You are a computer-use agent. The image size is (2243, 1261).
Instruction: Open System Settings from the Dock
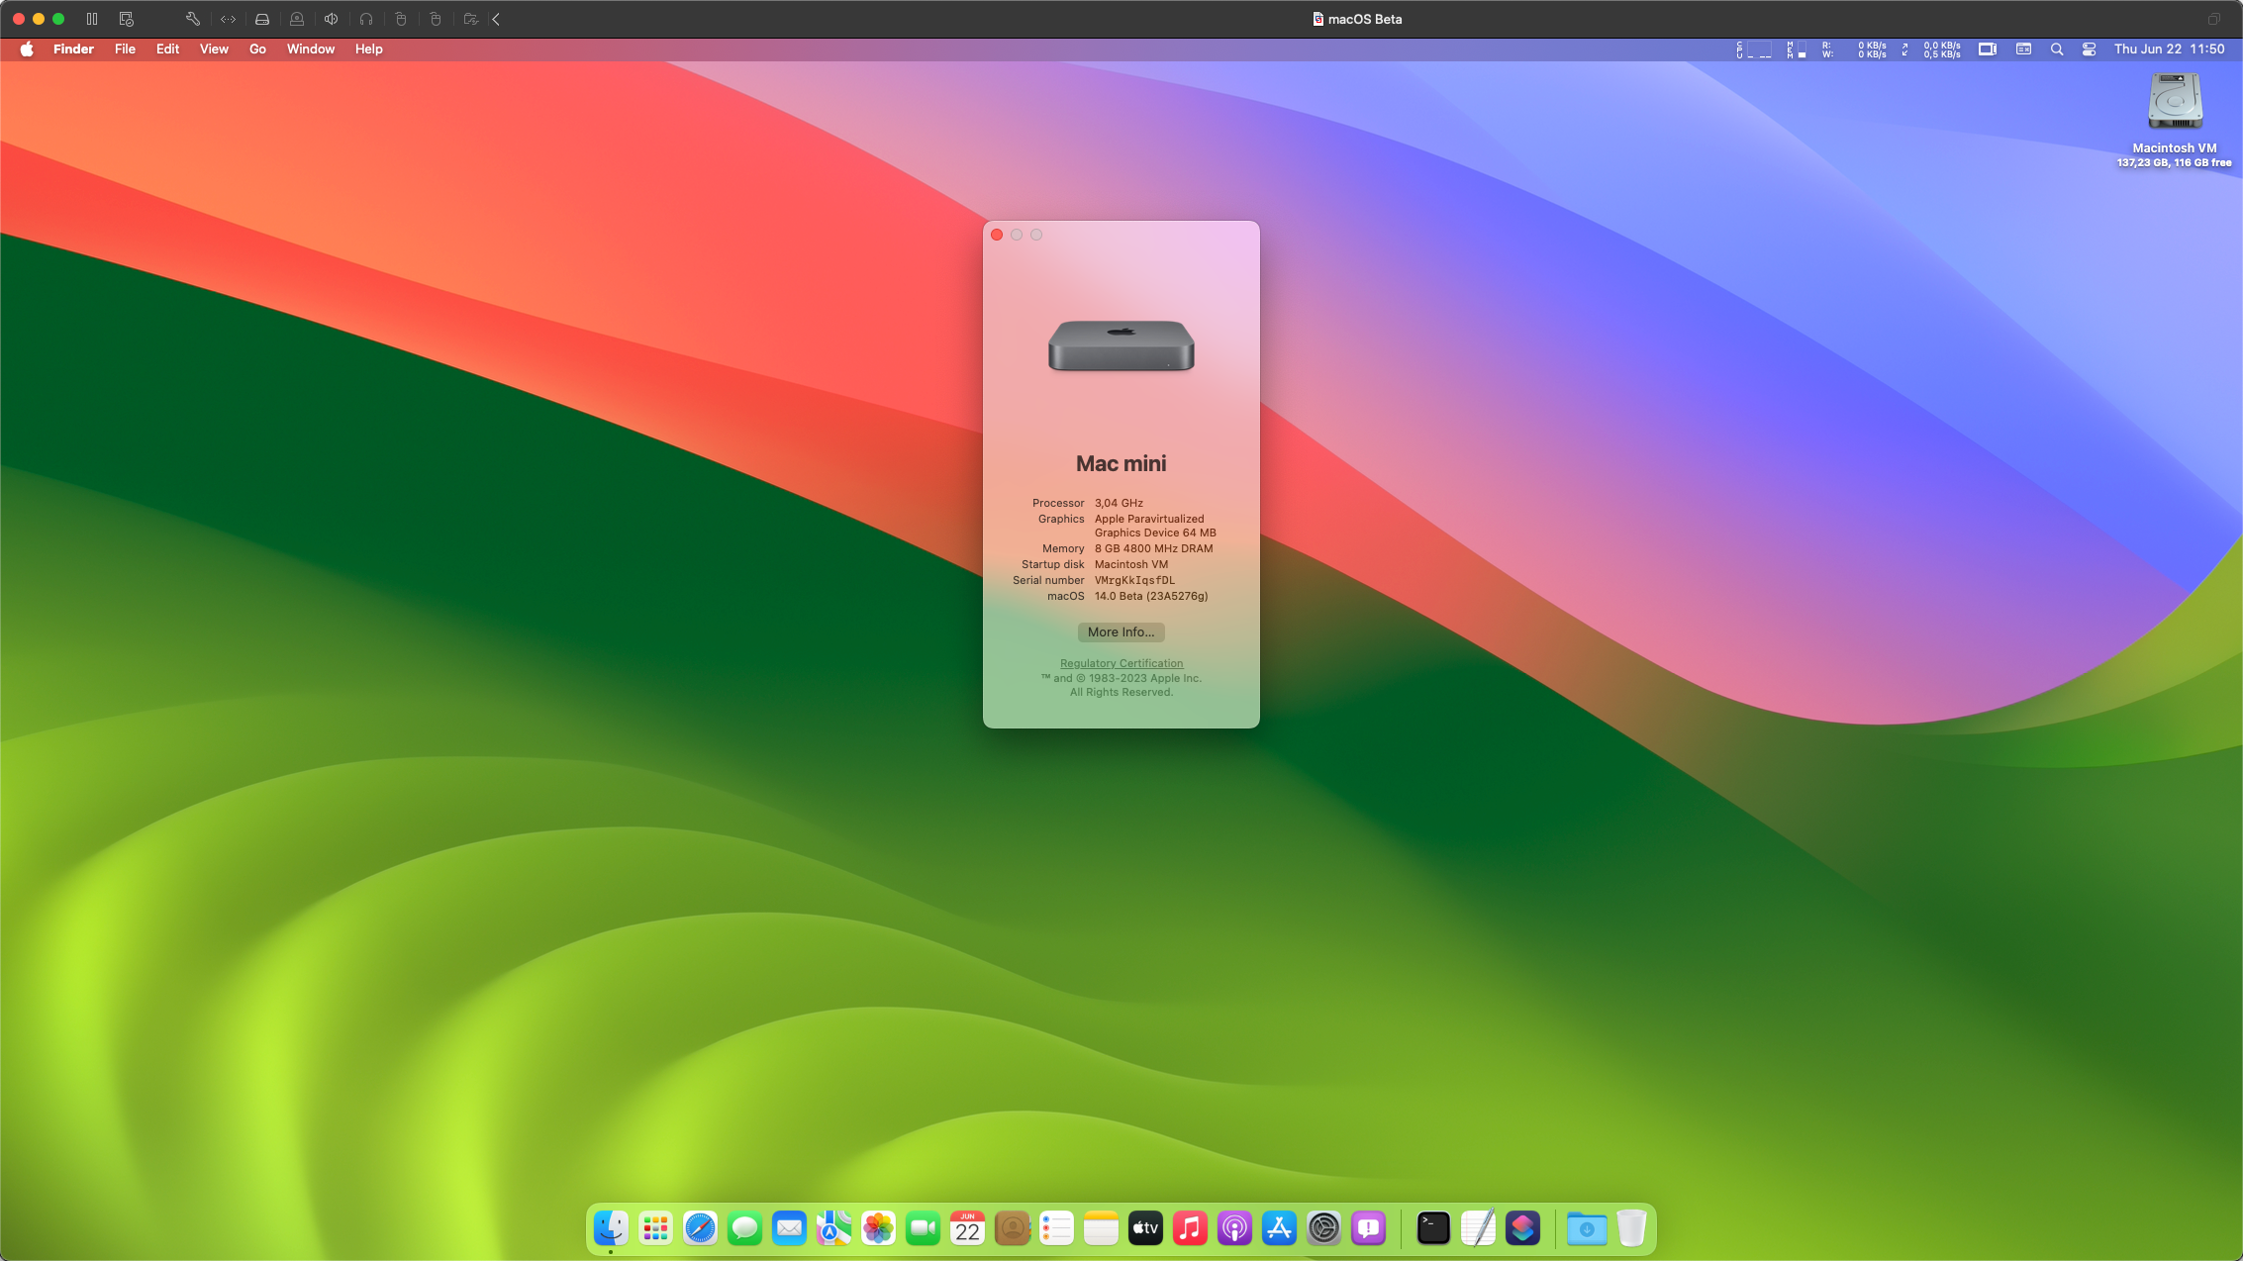(x=1323, y=1229)
